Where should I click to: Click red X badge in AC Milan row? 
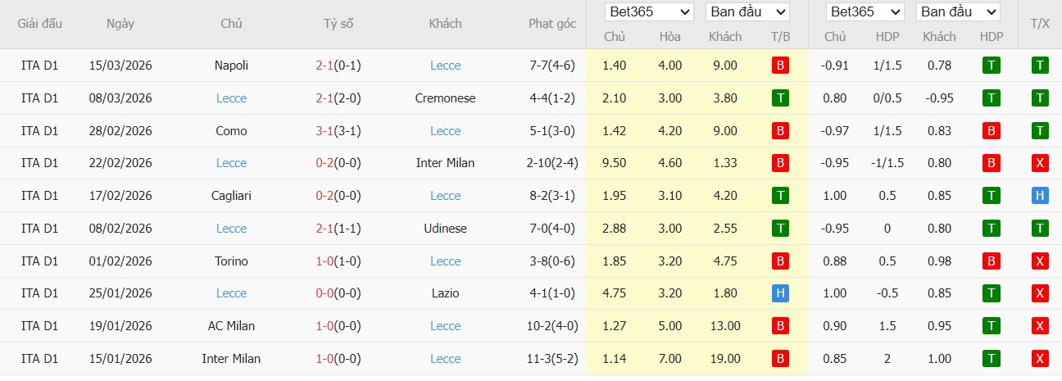[x=1040, y=326]
